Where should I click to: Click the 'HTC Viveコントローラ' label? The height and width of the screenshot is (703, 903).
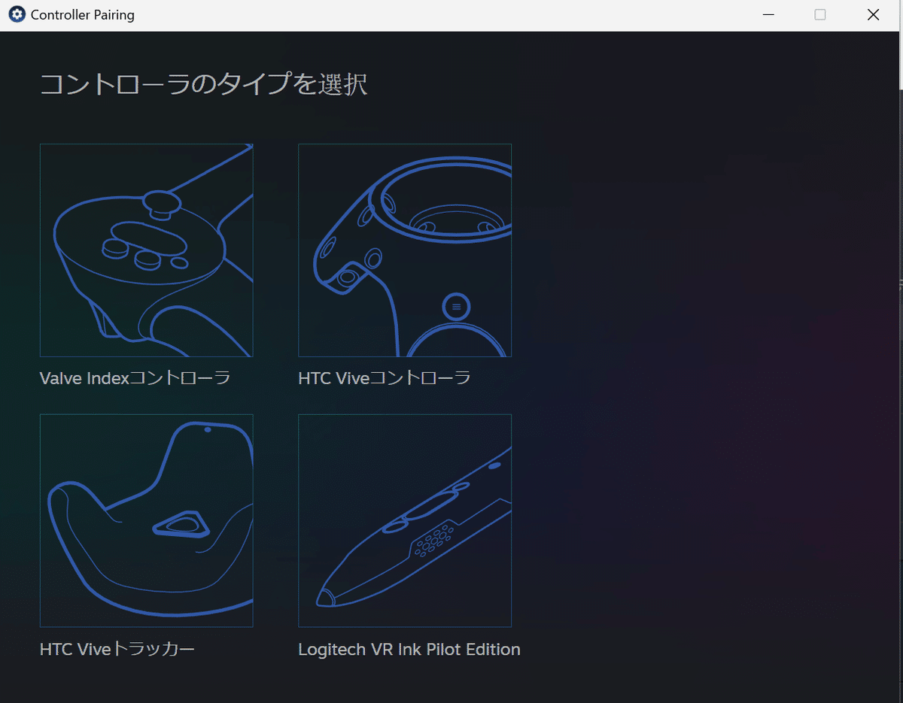click(385, 377)
